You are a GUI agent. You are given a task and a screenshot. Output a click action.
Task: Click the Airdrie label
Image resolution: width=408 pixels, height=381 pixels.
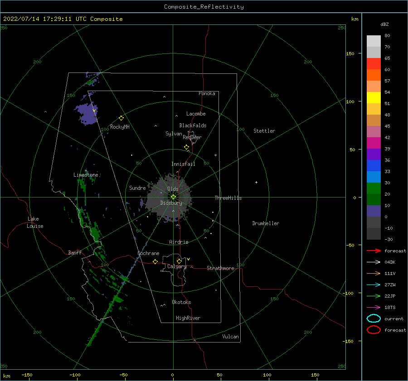point(179,242)
